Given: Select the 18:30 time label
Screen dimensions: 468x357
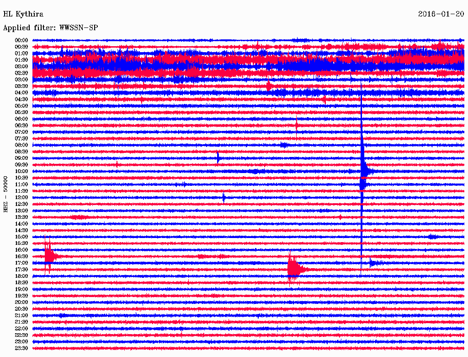Looking at the screenshot, I should 21,282.
